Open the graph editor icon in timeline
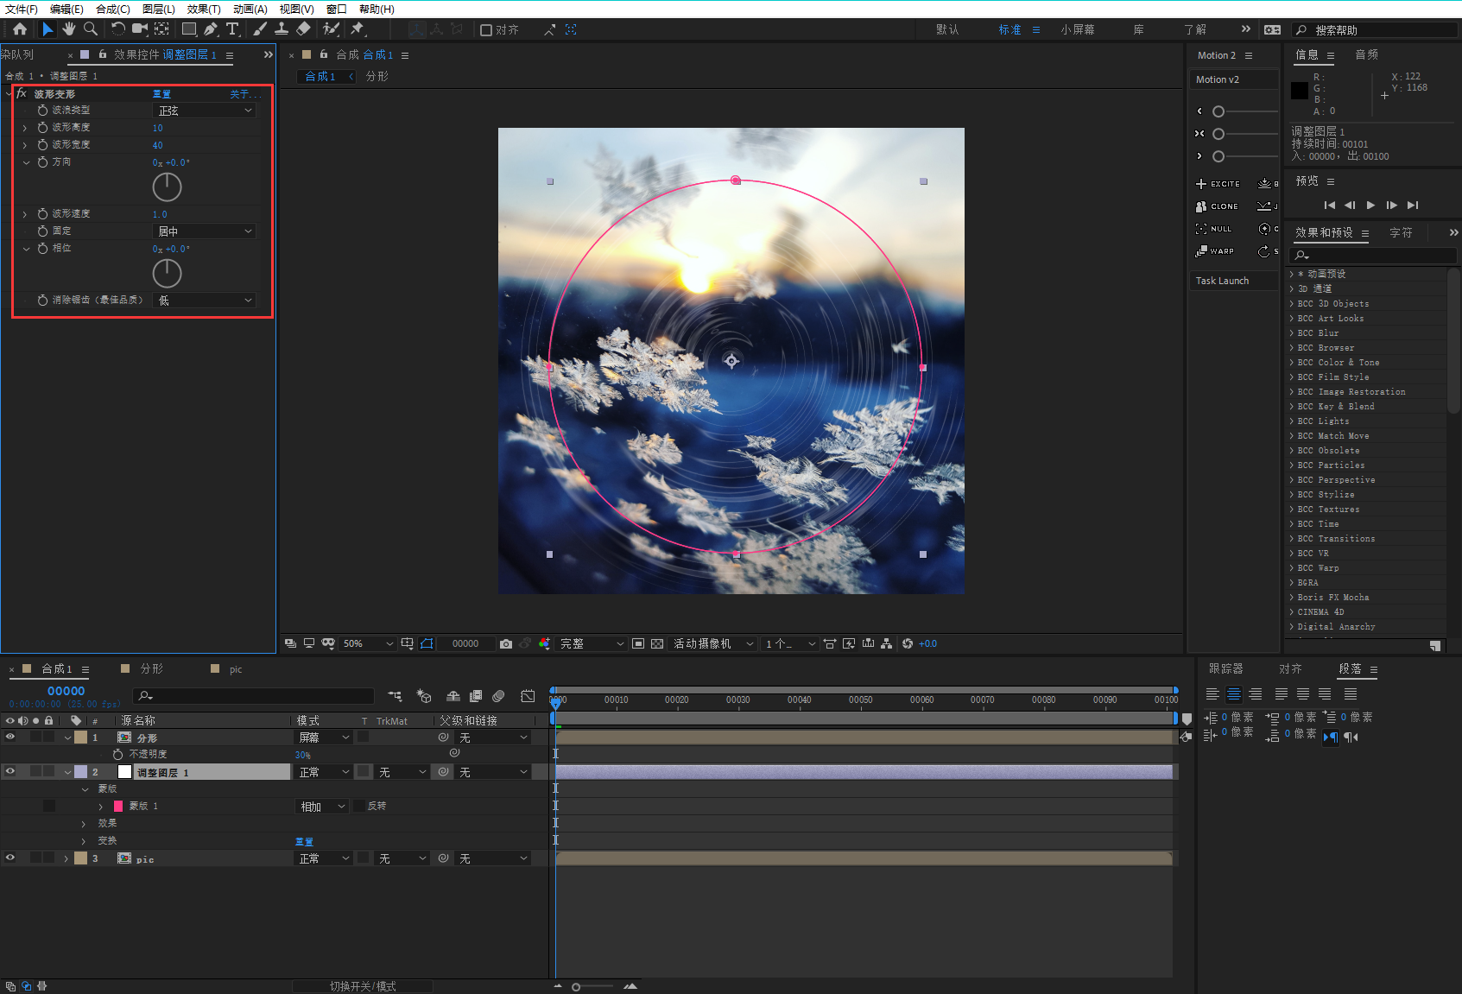 528,696
